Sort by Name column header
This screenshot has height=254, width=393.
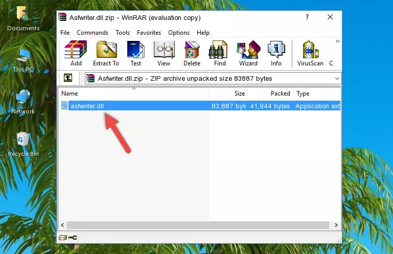[x=134, y=94]
